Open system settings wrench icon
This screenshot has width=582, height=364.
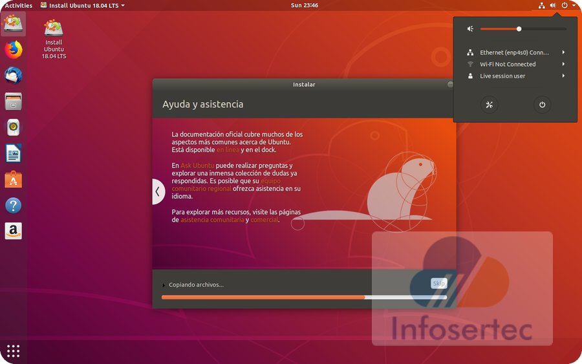click(x=490, y=105)
